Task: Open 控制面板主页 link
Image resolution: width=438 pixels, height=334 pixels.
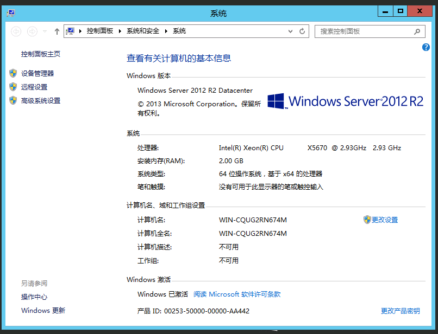Action: point(41,54)
